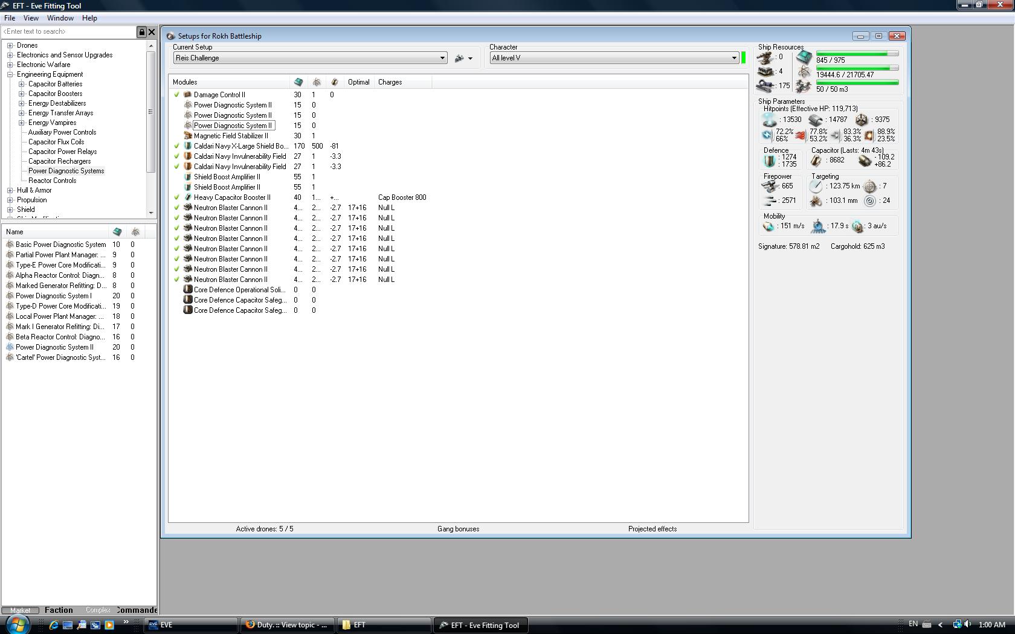Select Power Diagnostic System II in the item list
The width and height of the screenshot is (1015, 634).
coord(54,347)
